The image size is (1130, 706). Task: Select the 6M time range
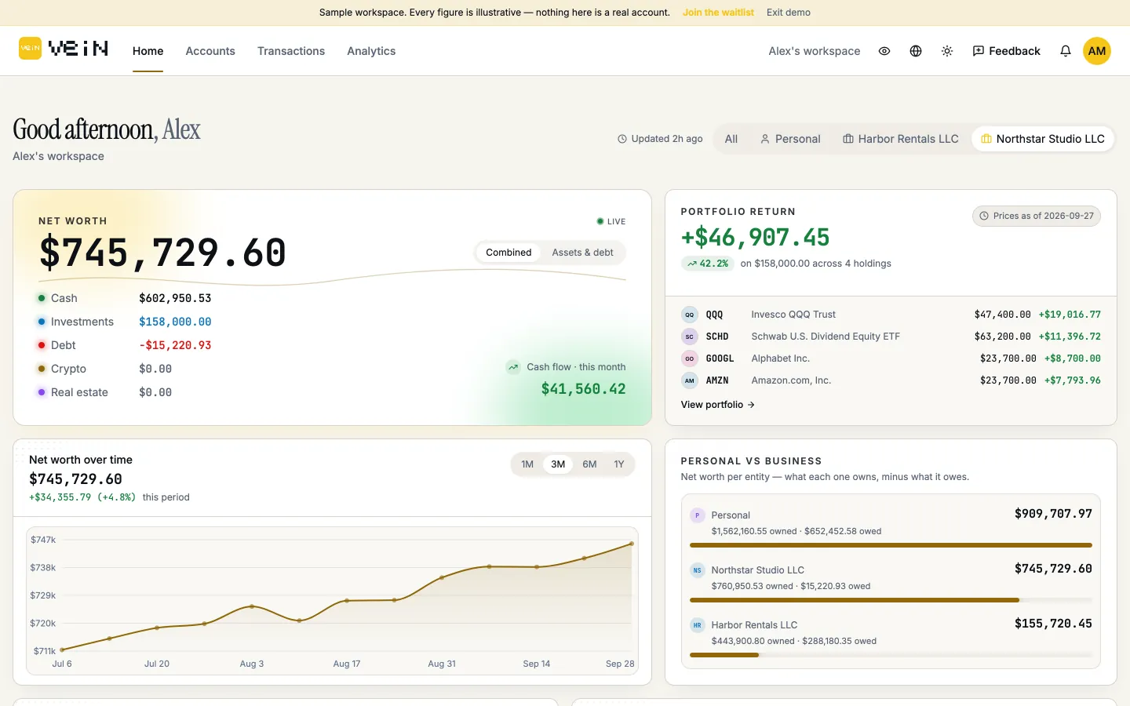point(589,464)
